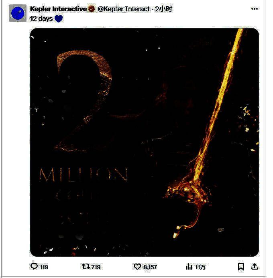Toggle the like heart icon

pyautogui.click(x=137, y=266)
